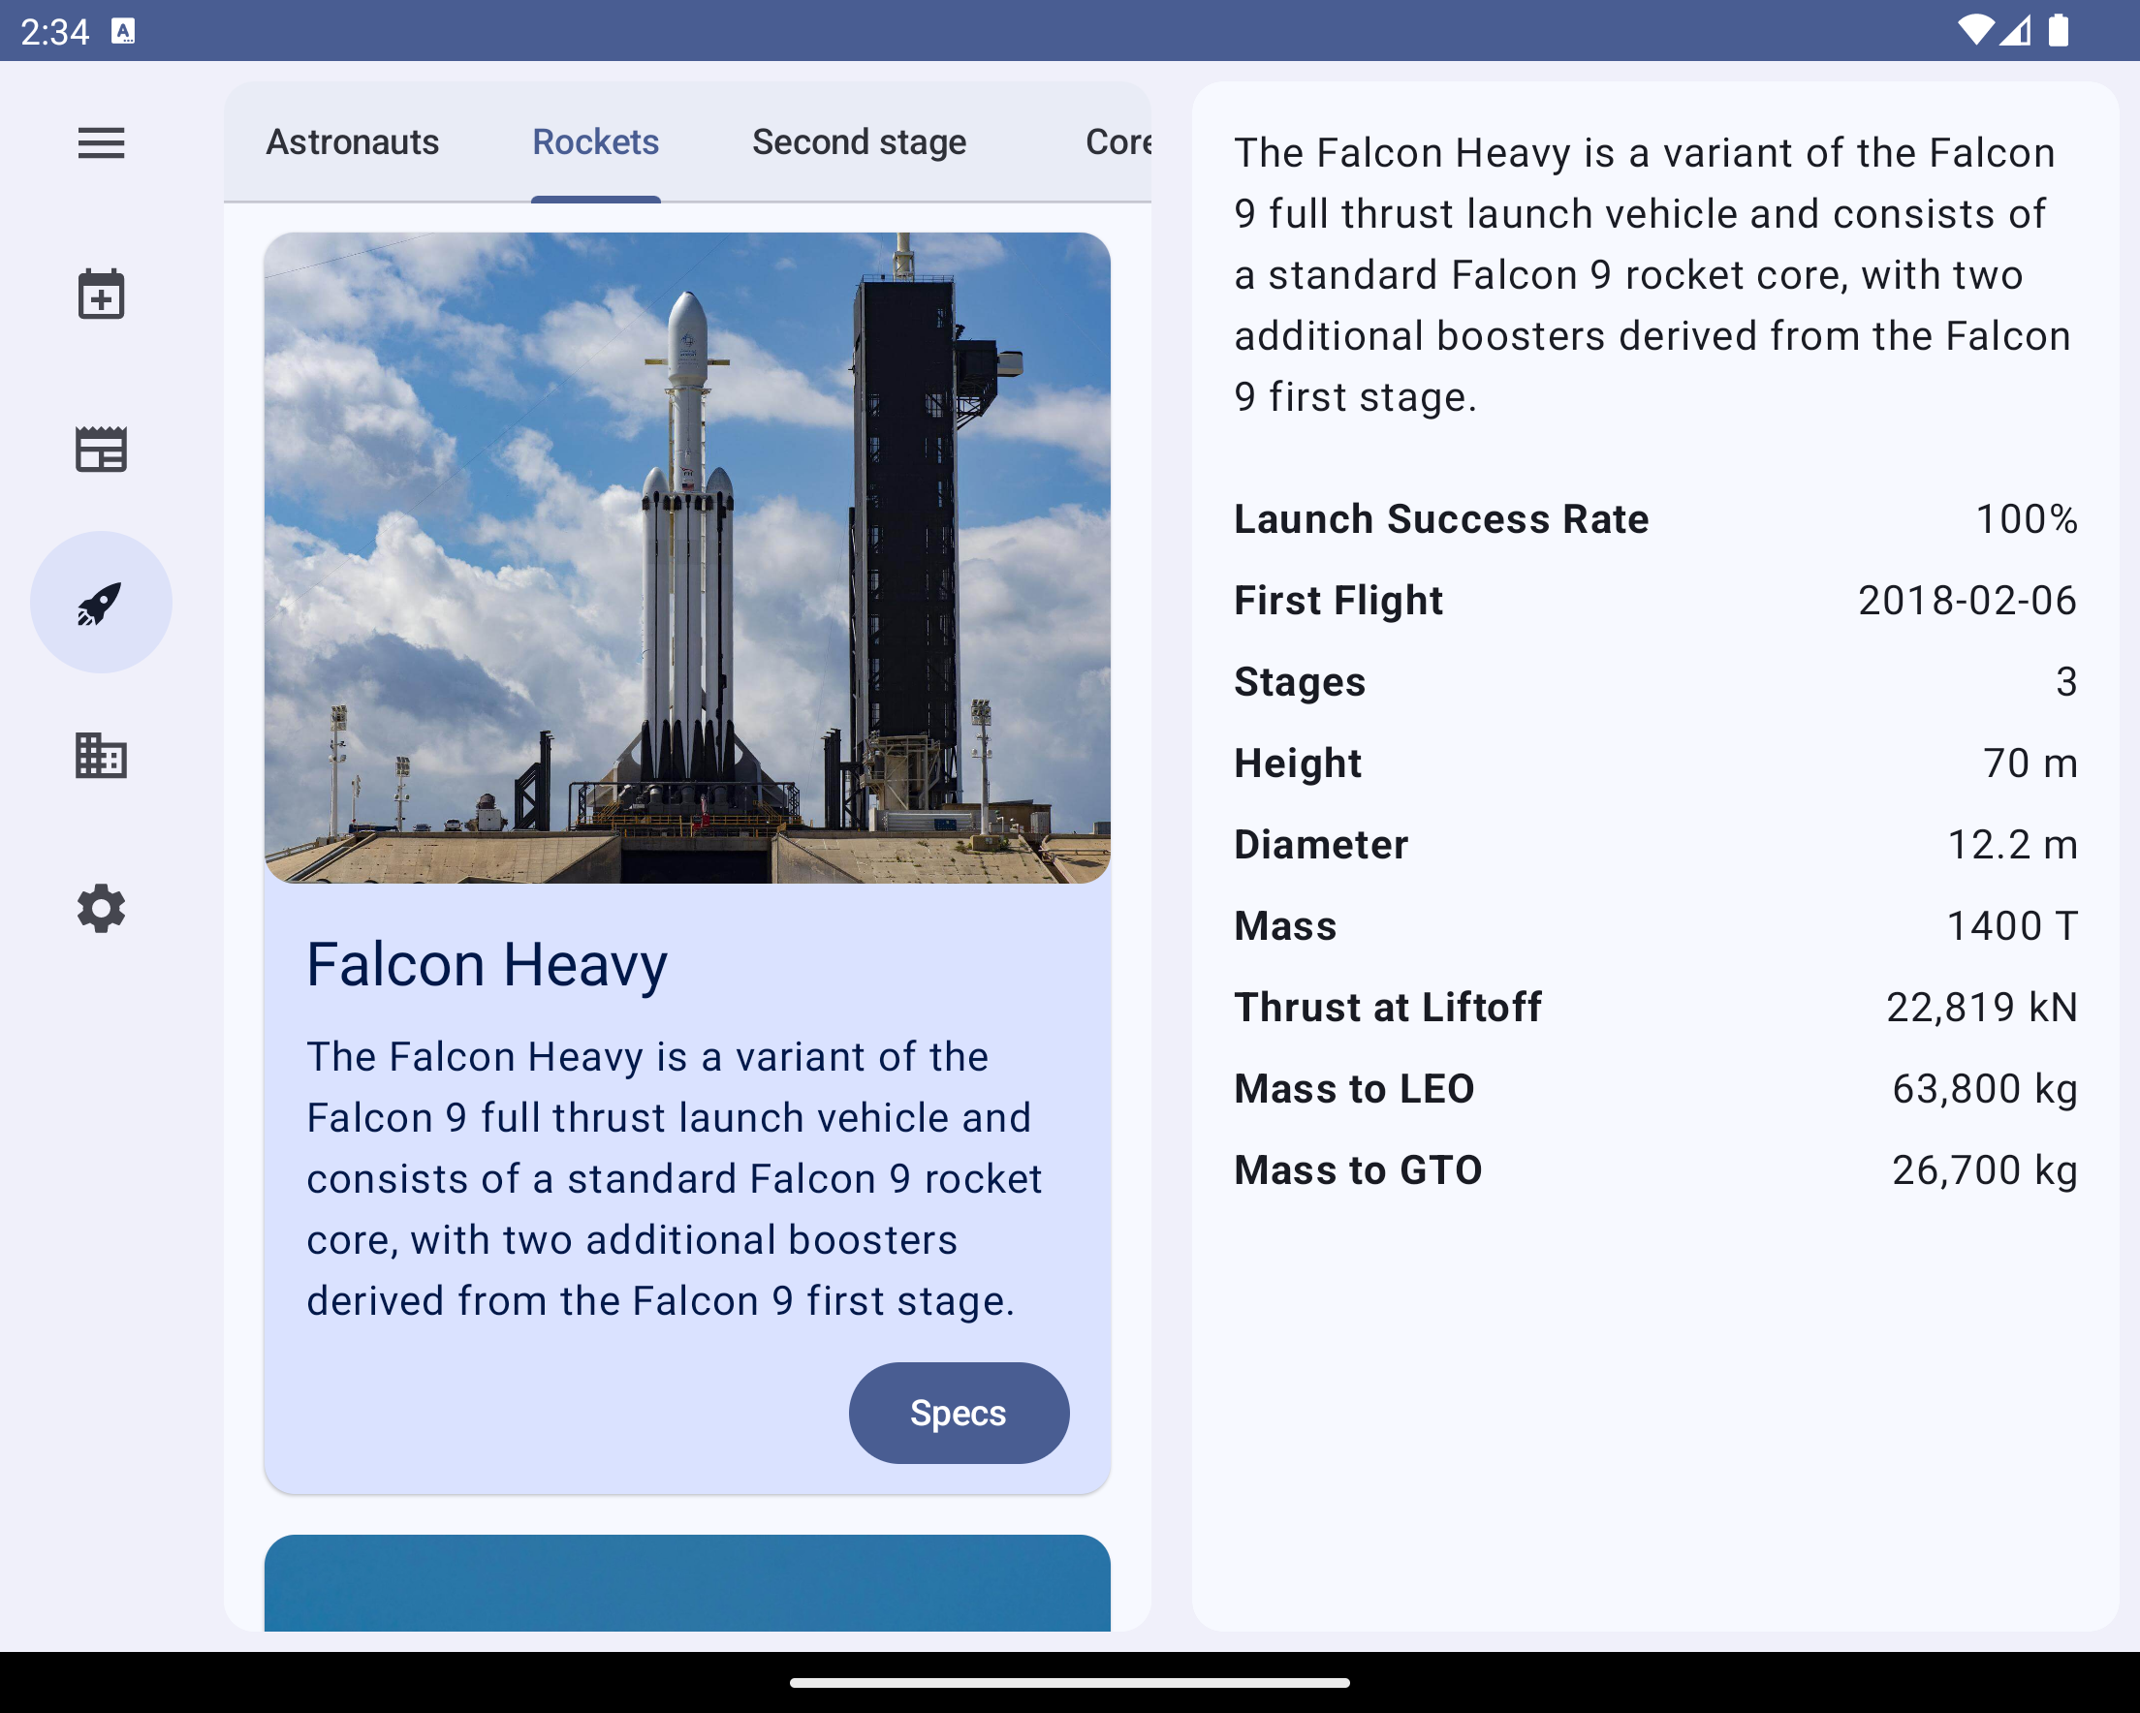The height and width of the screenshot is (1713, 2140).
Task: Switch to the Astronauts tab
Action: tap(353, 141)
